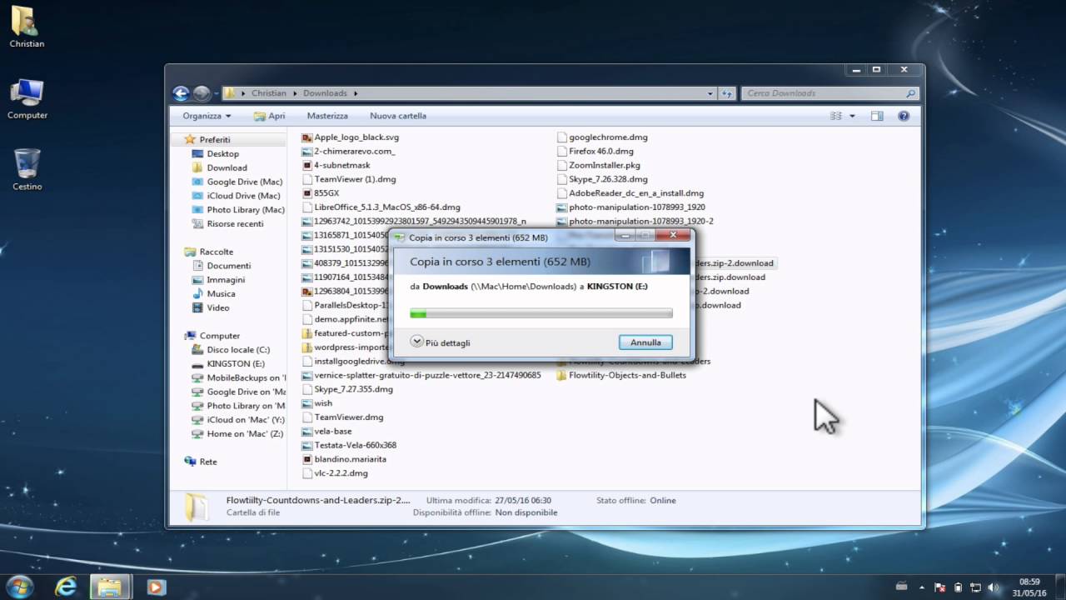1066x600 pixels.
Task: Select the vlc-2.2.2.dmg file
Action: [x=334, y=473]
